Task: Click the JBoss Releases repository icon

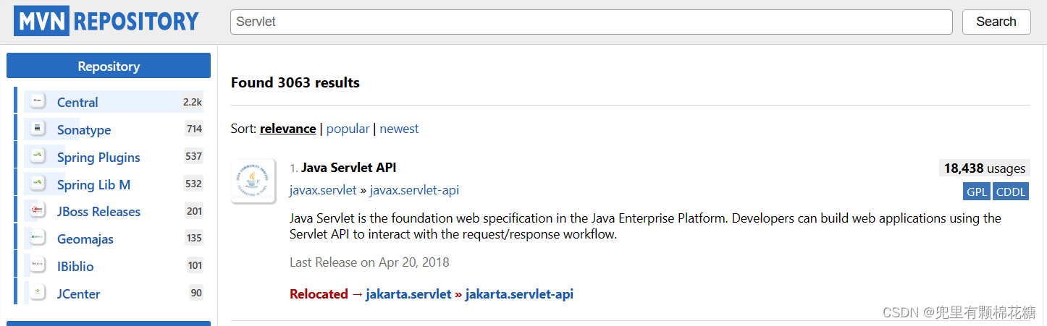Action: pos(38,211)
